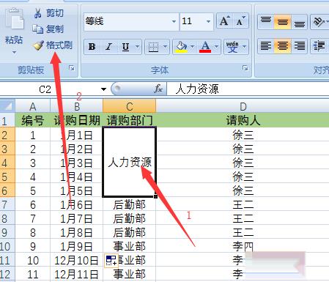Select cell 12月10日
329x282 pixels.
click(x=76, y=260)
